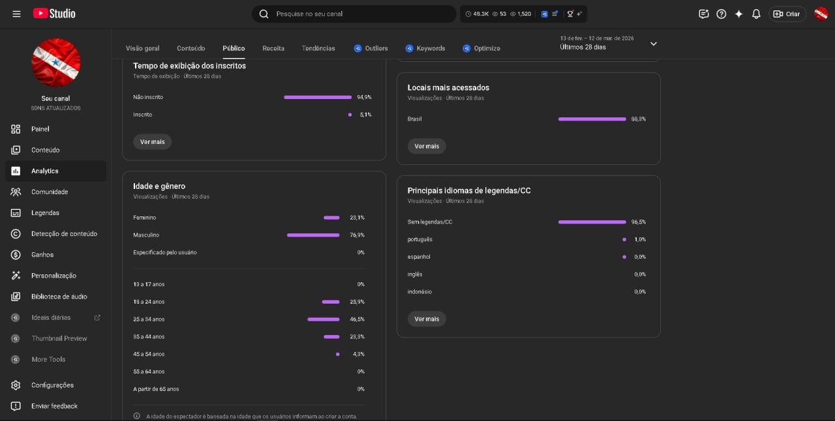Image resolution: width=835 pixels, height=421 pixels.
Task: Toggle the hamburger navigation menu
Action: coord(16,14)
